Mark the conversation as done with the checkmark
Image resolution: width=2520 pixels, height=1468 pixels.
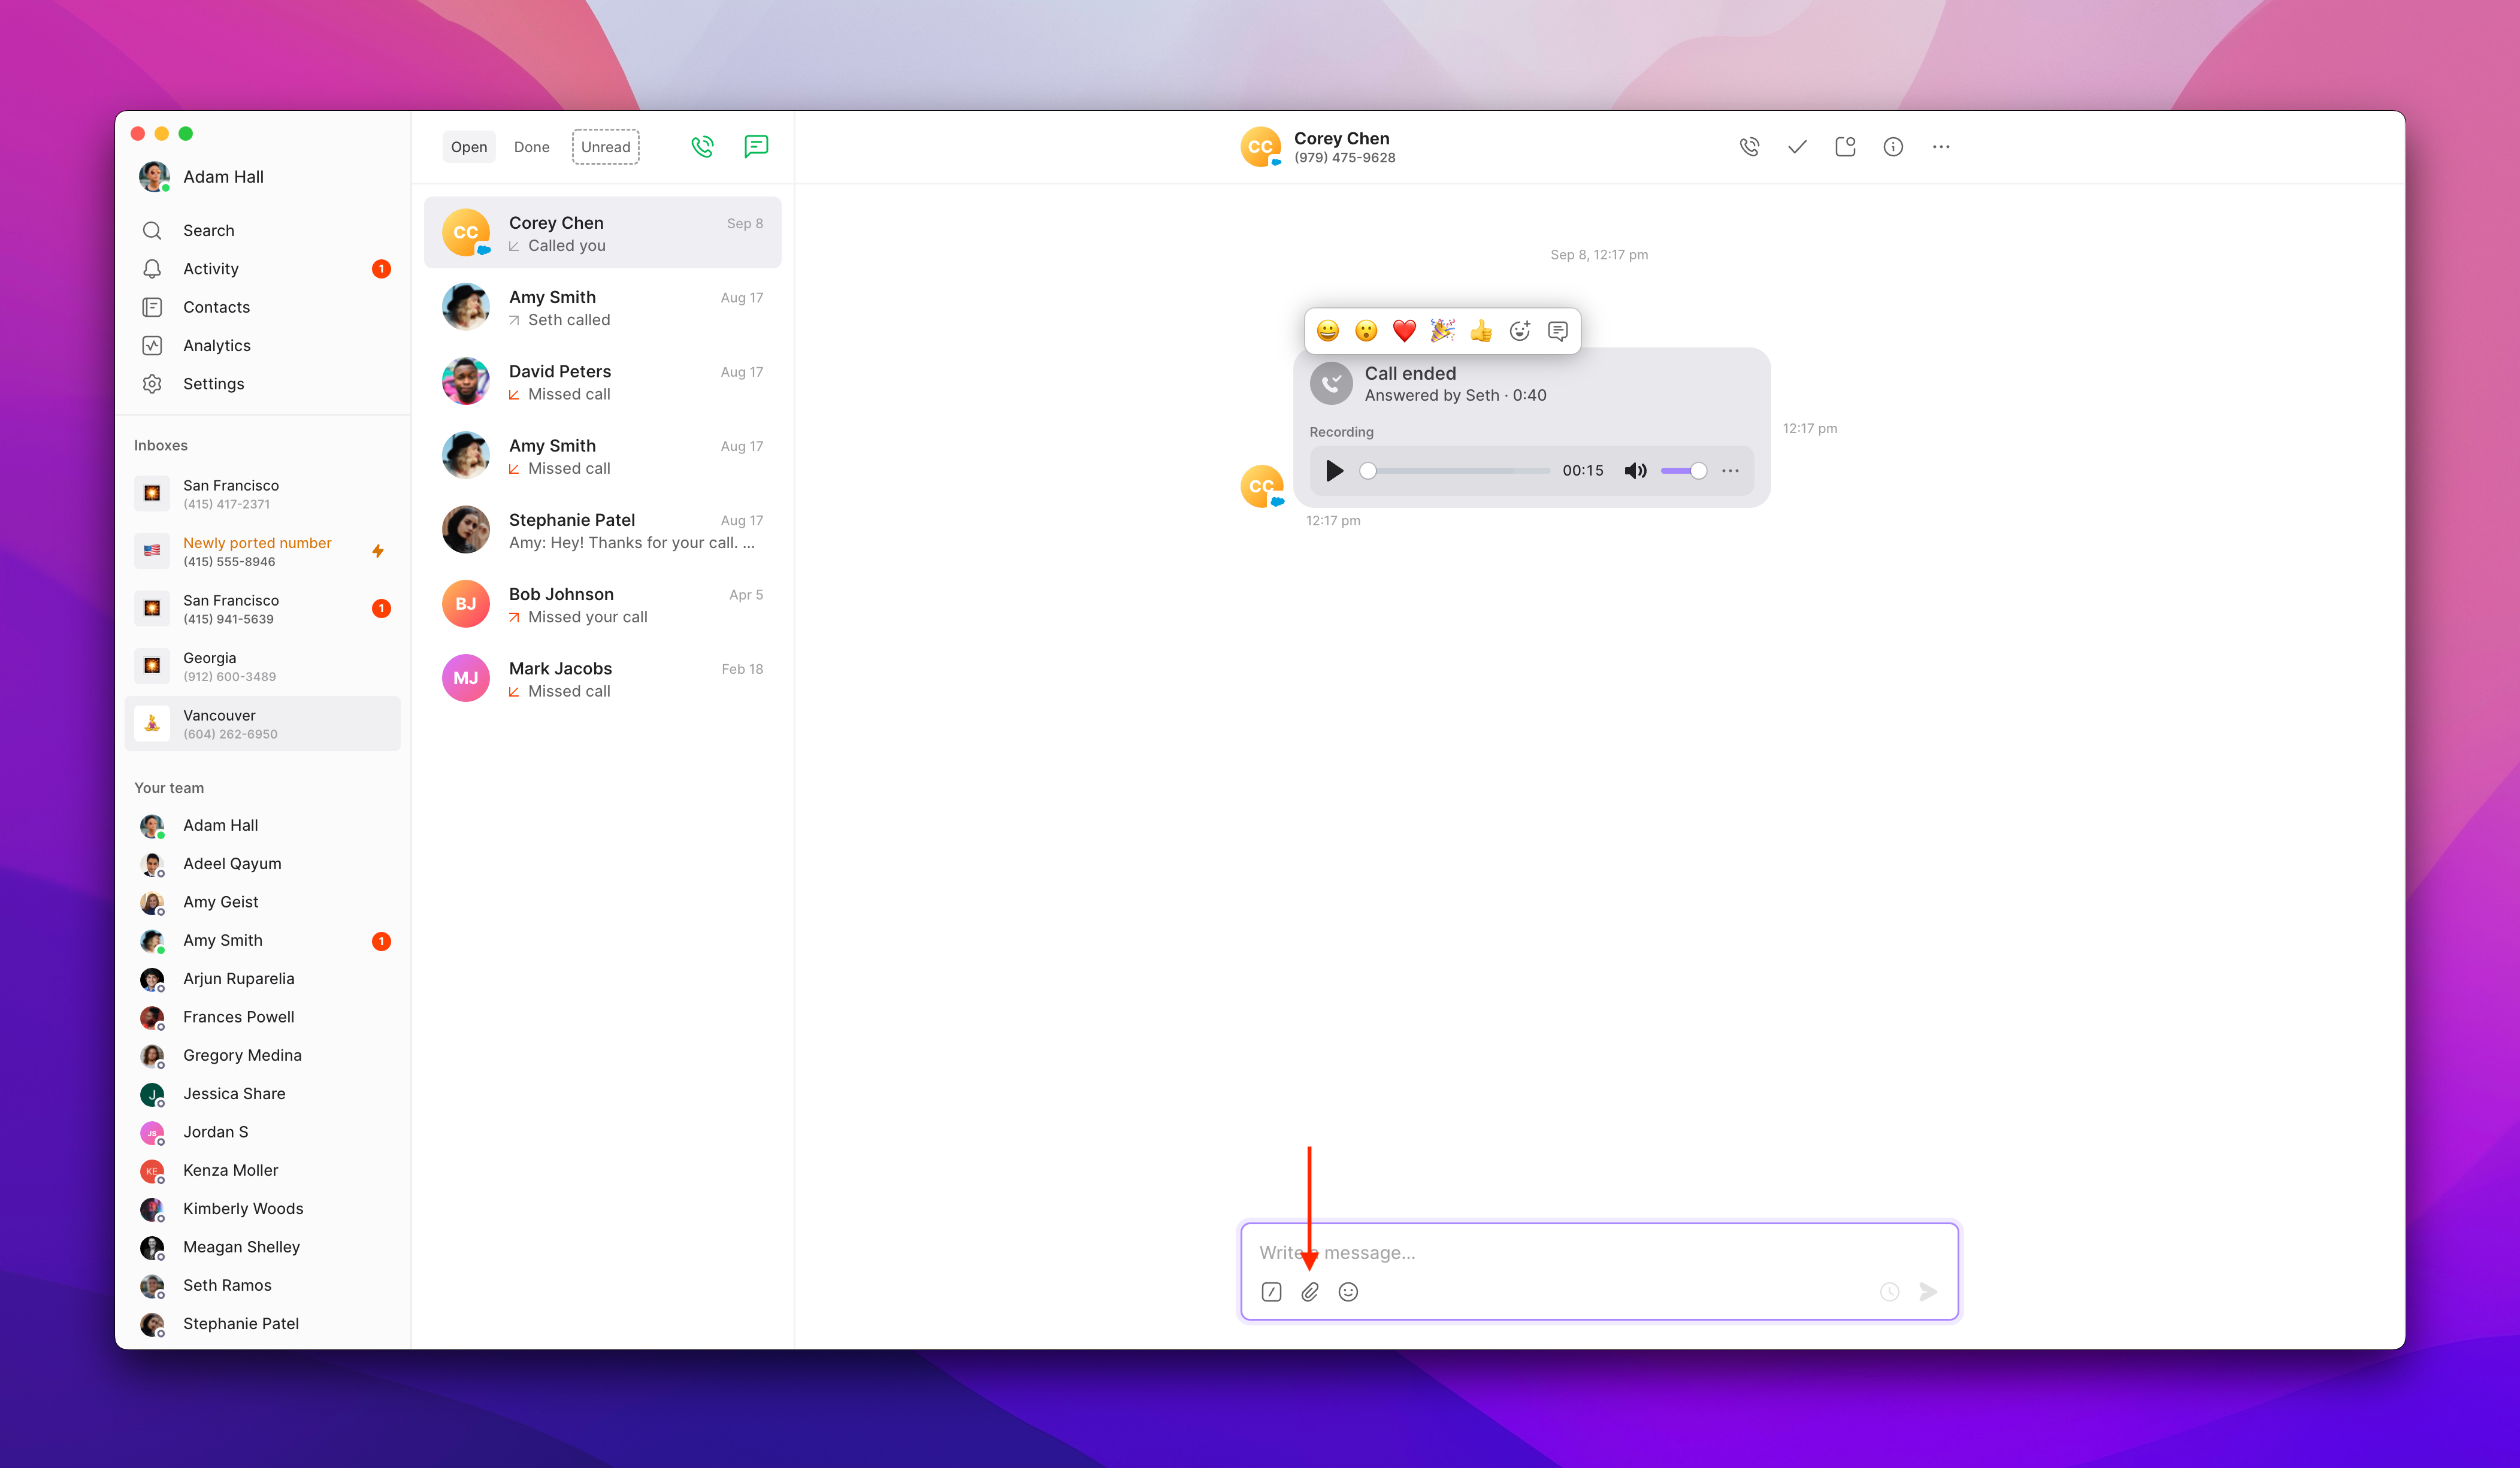tap(1797, 147)
